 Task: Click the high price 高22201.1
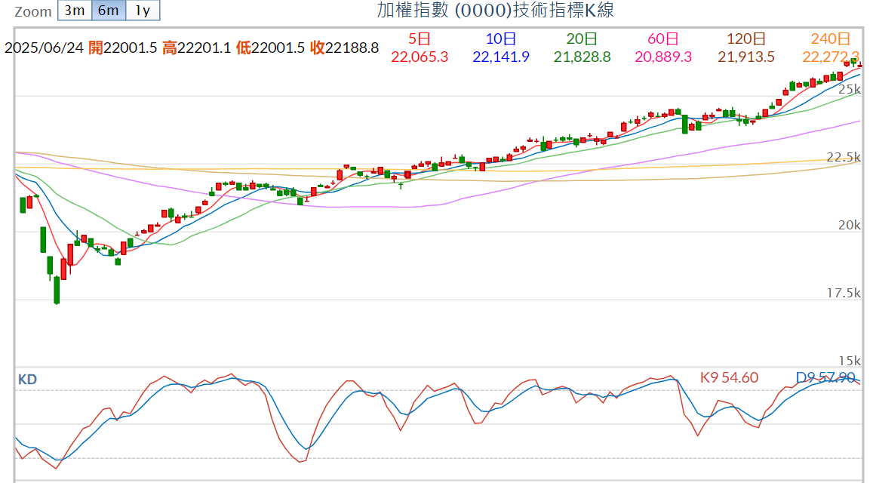(197, 48)
